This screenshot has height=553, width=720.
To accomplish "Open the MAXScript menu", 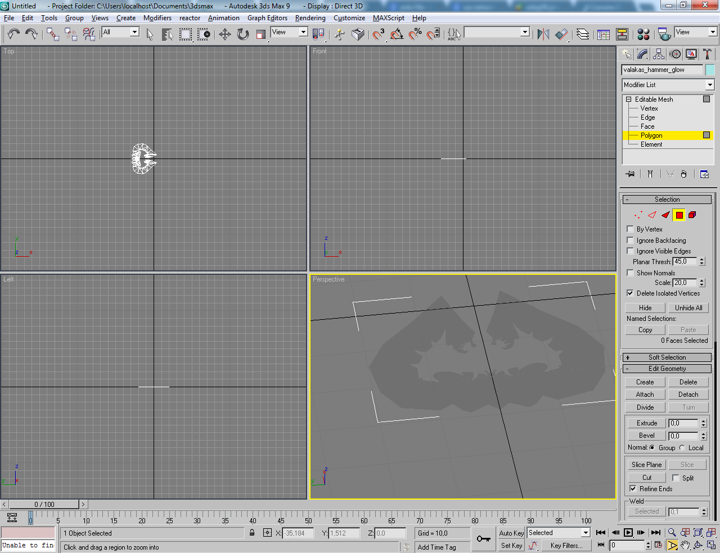I will click(388, 18).
